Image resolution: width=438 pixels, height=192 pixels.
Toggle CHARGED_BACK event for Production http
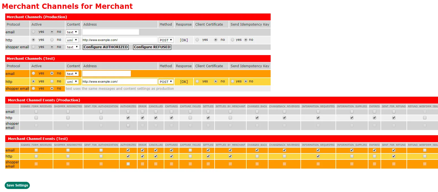coord(257,118)
